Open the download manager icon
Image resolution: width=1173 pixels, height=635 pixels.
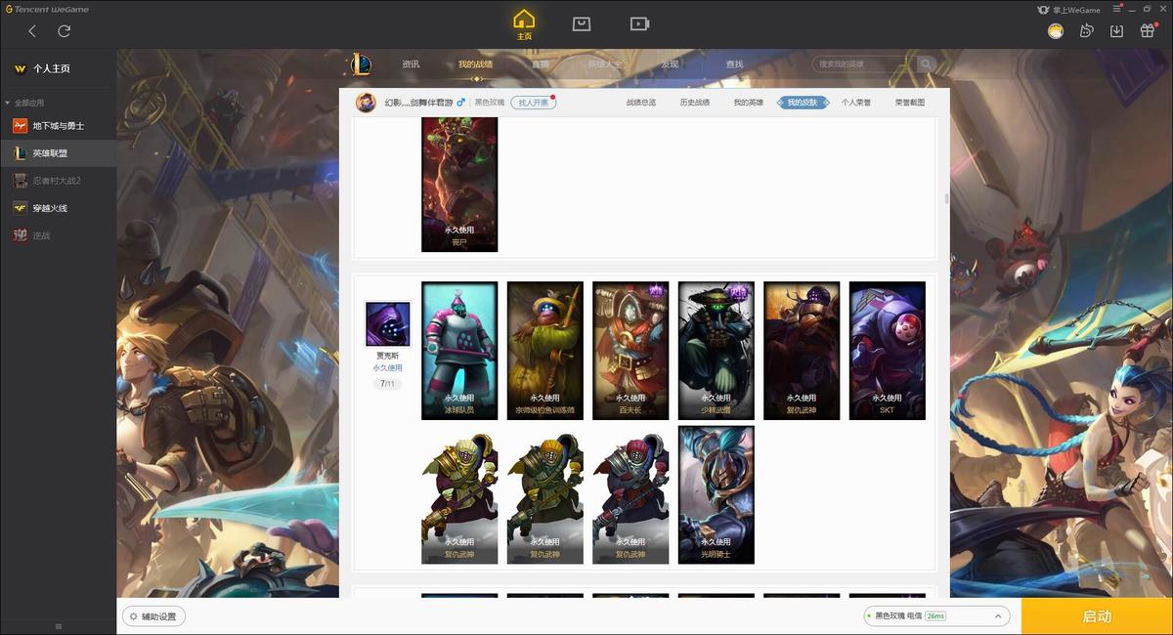[1116, 31]
